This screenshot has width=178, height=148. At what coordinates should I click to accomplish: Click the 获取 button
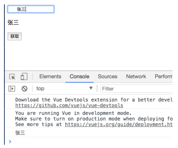[x=15, y=36]
